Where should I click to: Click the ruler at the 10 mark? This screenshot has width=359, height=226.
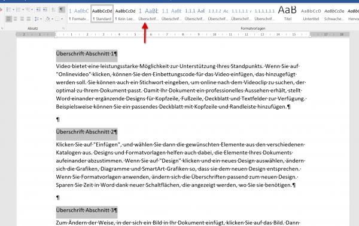pyautogui.click(x=214, y=35)
